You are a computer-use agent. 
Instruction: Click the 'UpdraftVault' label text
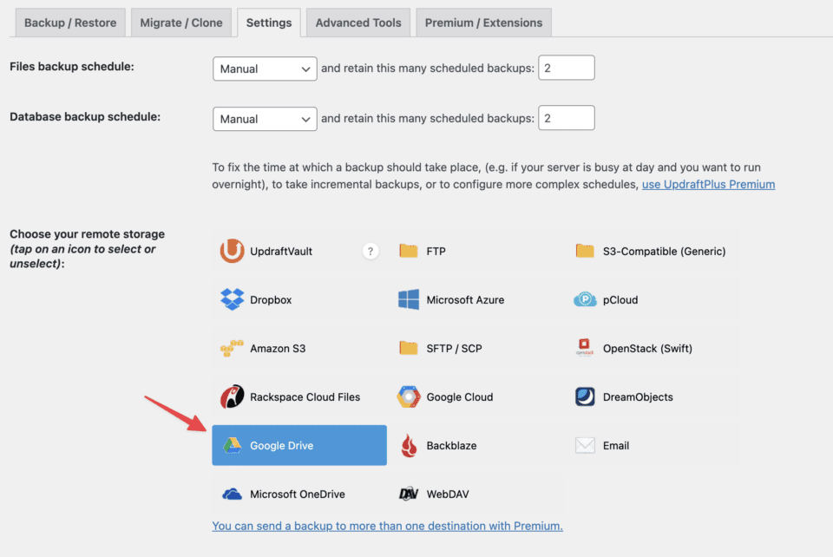click(281, 251)
